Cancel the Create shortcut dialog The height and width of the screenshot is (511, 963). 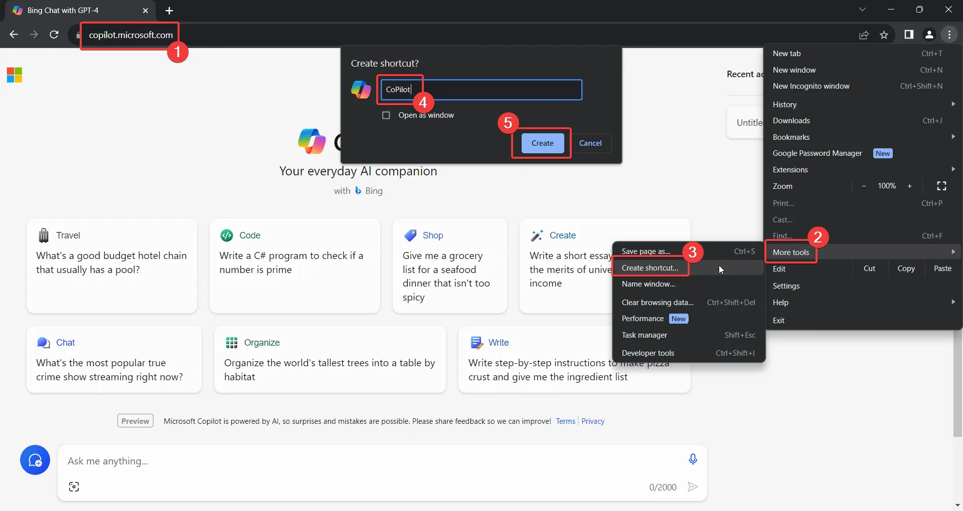[x=590, y=143]
